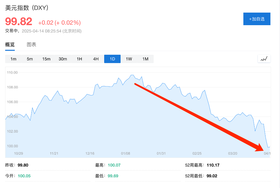Switch chart to 1W interval
This screenshot has height=188, width=280.
[x=129, y=59]
